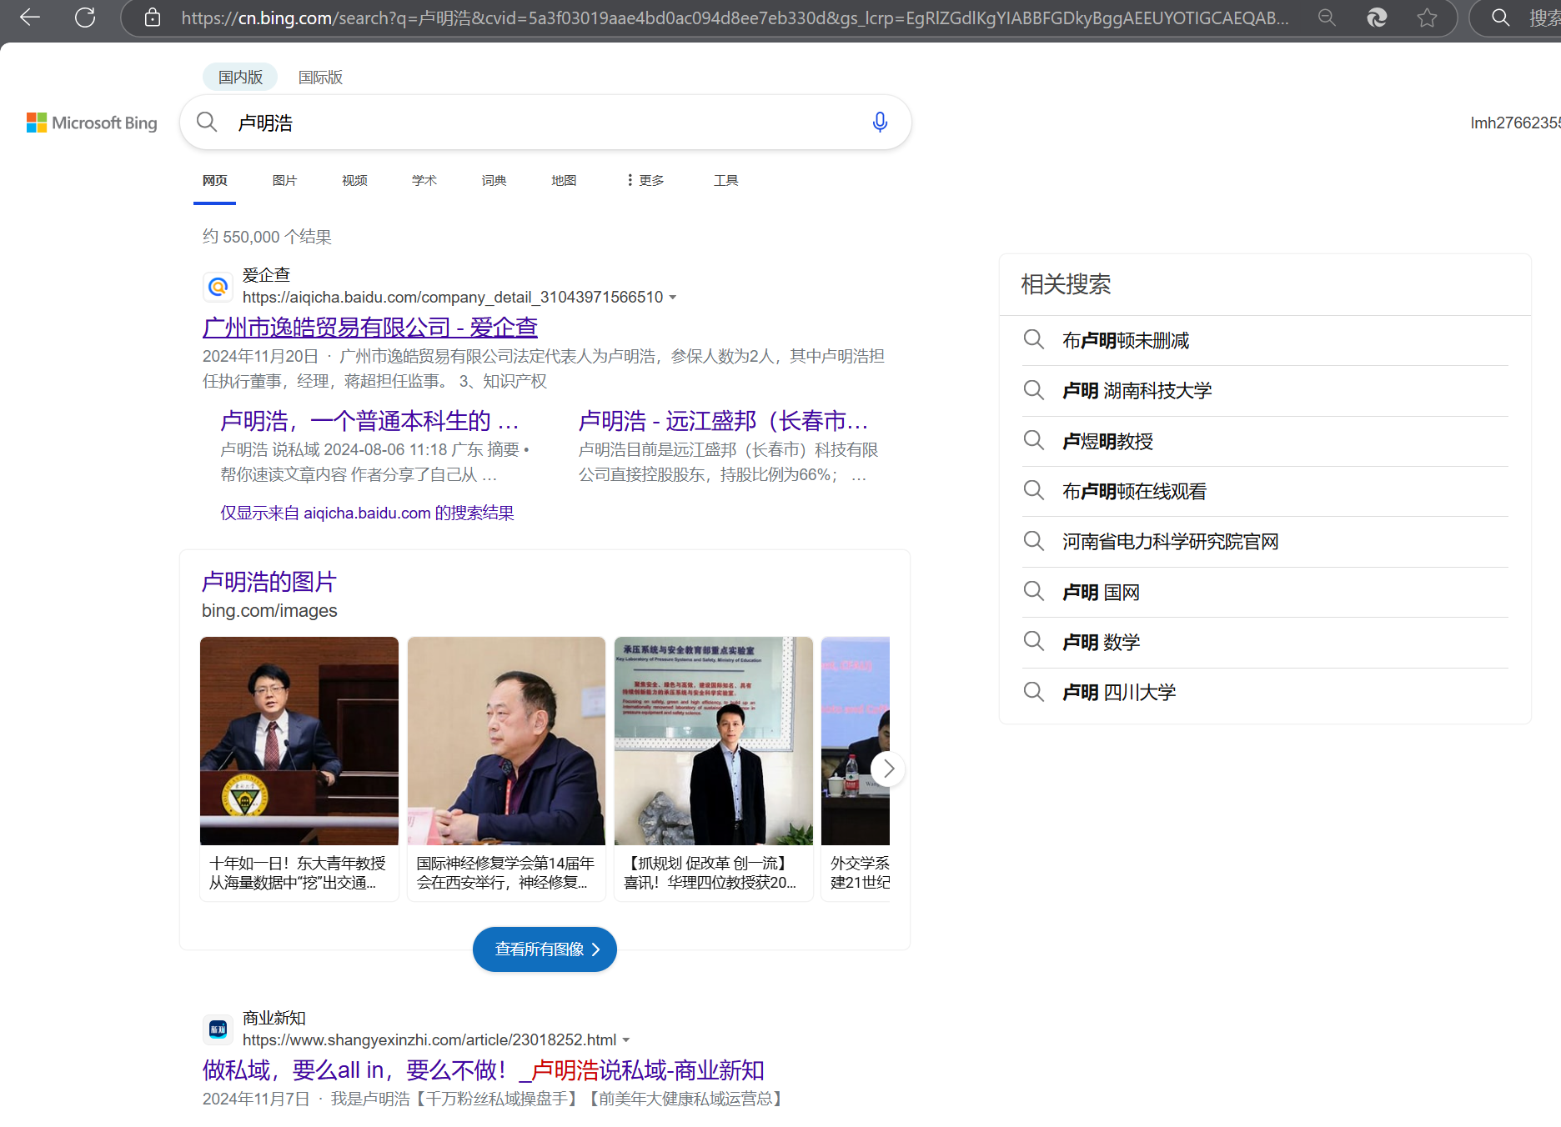Switch to 国际版 version tab
Screen dimensions: 1561x1127
coord(320,77)
